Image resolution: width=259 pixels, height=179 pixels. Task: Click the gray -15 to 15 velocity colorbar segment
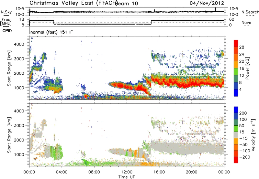236,135
